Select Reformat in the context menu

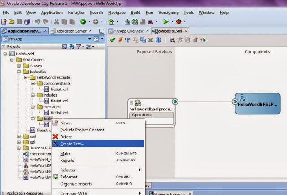click(98, 177)
